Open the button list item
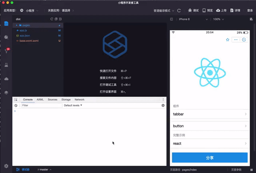 (x=209, y=126)
